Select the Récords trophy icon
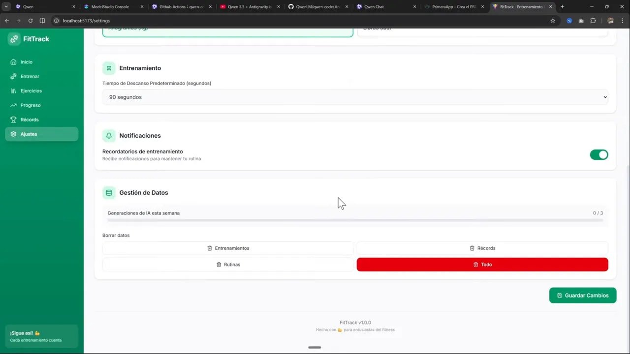The width and height of the screenshot is (630, 354). [14, 119]
